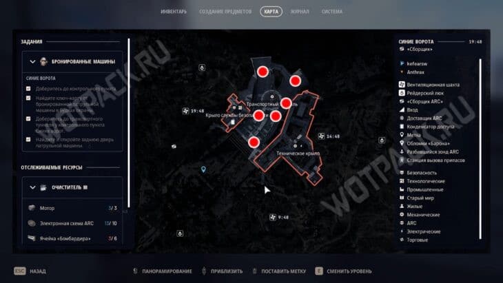Click the blue location pin on map
The height and width of the screenshot is (283, 503).
(x=203, y=169)
